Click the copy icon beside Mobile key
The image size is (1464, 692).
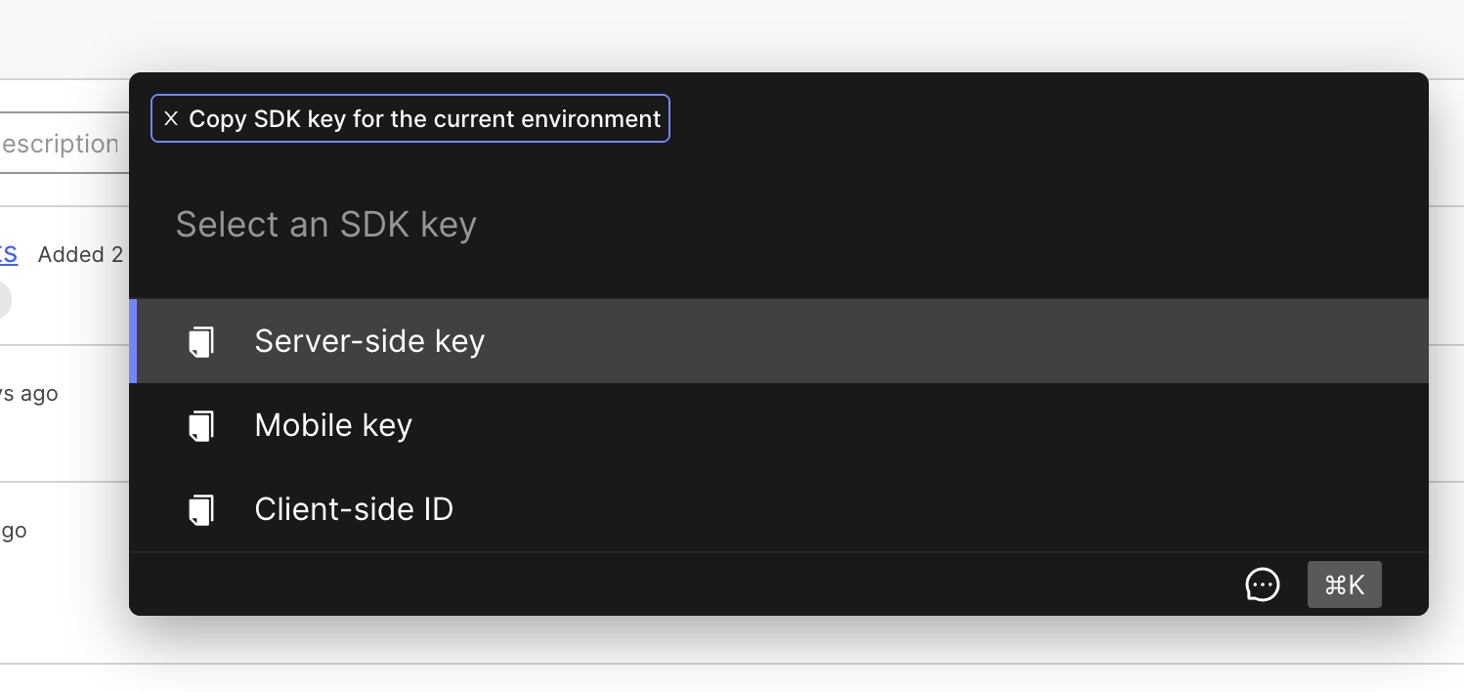[200, 425]
